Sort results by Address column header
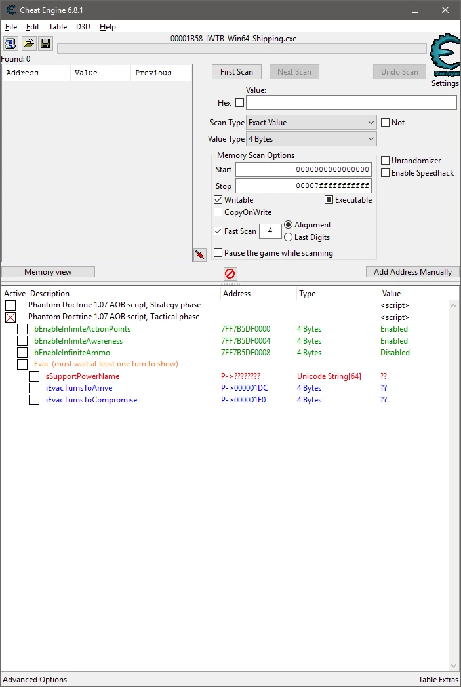Viewport: 461px width, 687px height. click(x=36, y=73)
